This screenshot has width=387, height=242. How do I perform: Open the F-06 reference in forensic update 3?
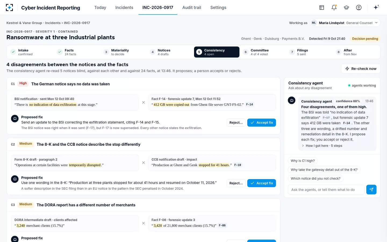(222, 226)
